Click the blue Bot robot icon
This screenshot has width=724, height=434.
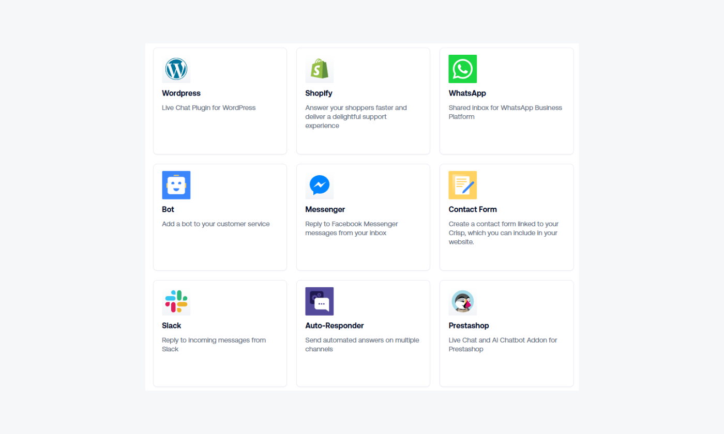(x=176, y=185)
